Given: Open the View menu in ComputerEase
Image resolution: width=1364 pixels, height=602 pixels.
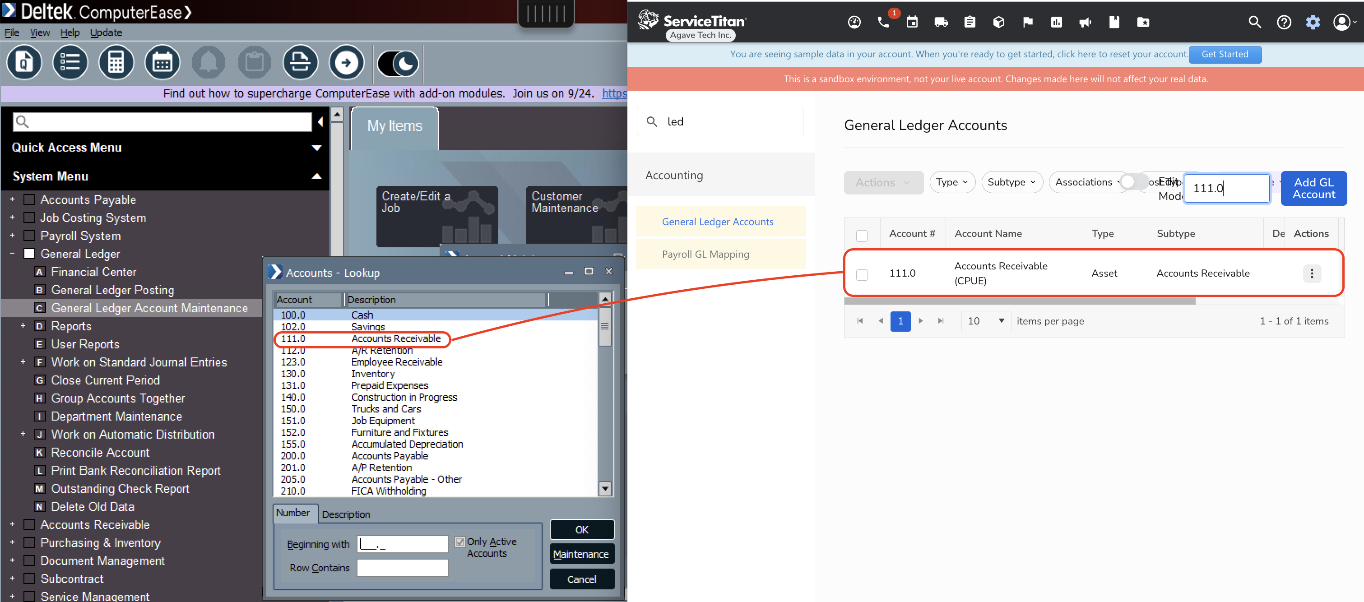Looking at the screenshot, I should coord(40,33).
